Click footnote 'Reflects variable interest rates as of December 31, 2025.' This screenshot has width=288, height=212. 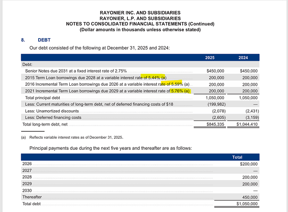76,137
